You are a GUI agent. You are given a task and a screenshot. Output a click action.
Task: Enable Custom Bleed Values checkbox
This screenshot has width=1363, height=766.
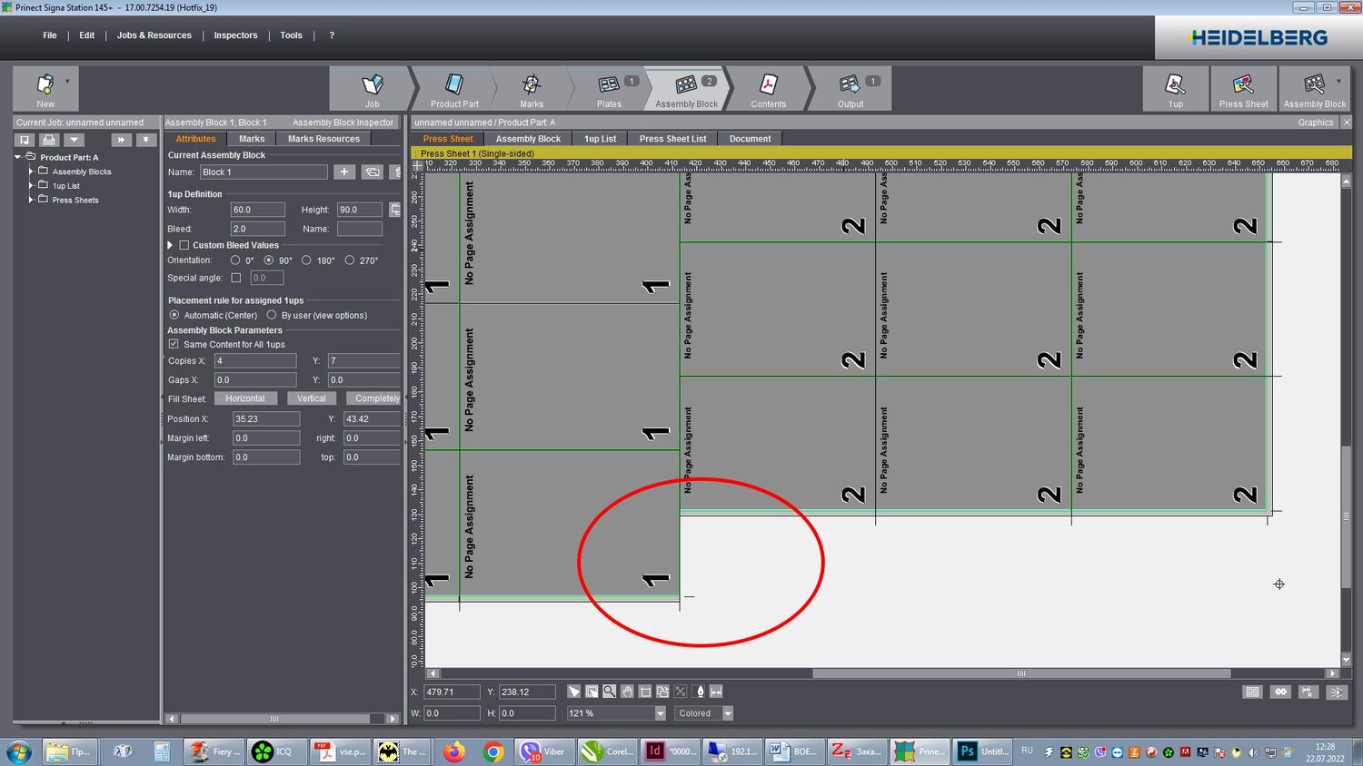tap(184, 245)
